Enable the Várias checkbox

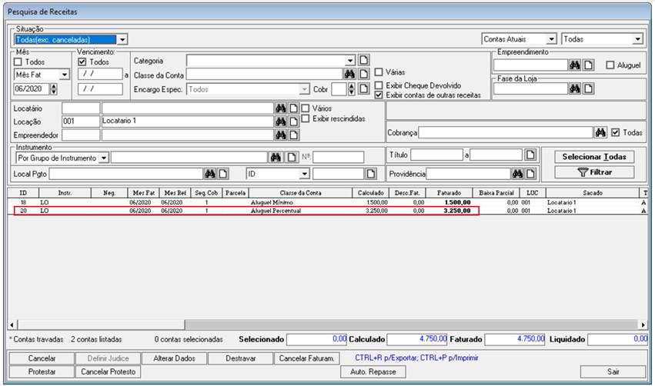(379, 72)
